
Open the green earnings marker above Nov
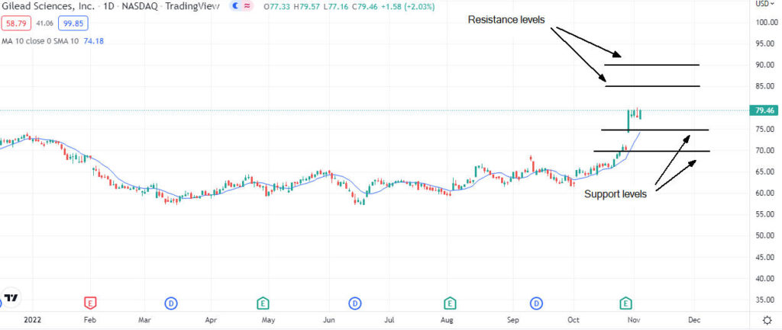[x=626, y=302]
